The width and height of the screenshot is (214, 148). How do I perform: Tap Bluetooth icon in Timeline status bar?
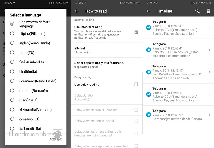tap(192, 3)
